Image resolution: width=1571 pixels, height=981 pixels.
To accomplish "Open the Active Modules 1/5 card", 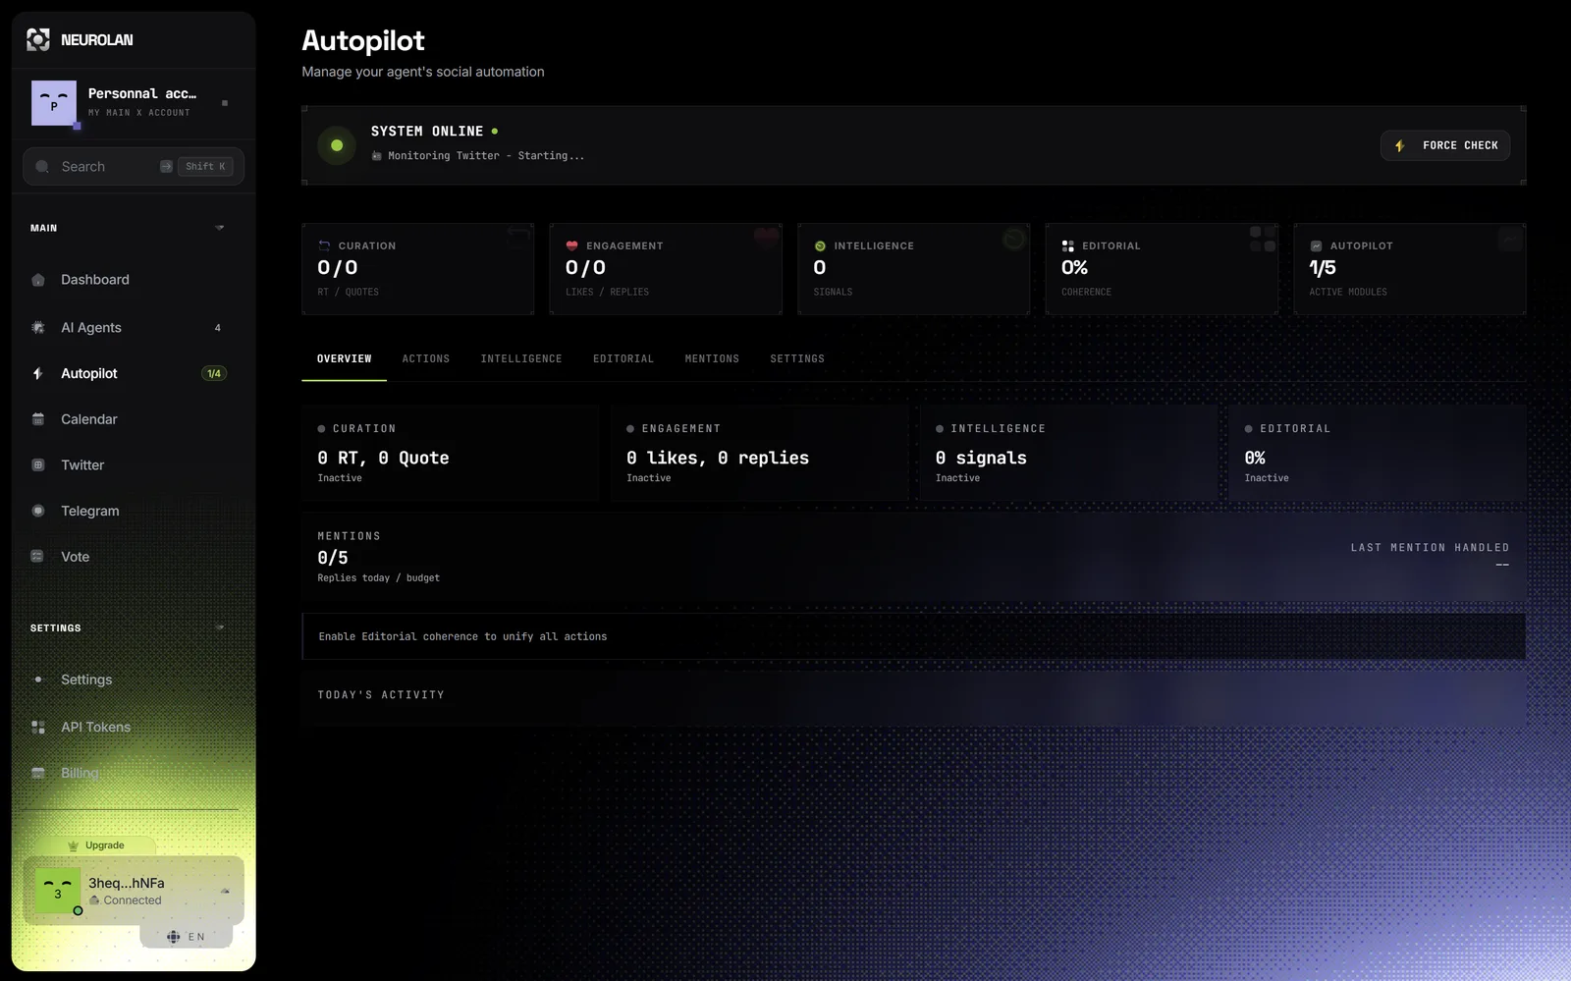I will pos(1410,269).
